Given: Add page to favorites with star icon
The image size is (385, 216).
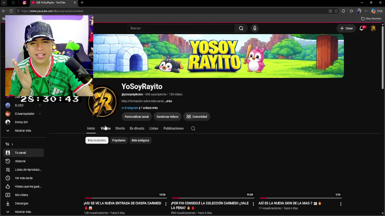Looking at the screenshot, I should [336, 11].
